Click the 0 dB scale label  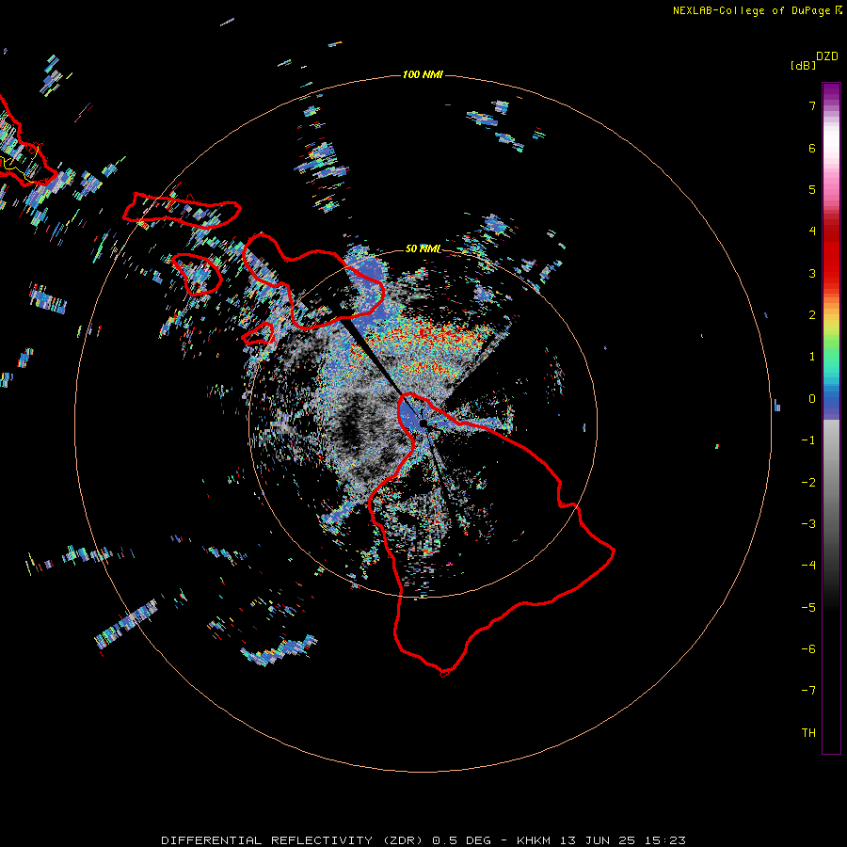click(x=812, y=399)
